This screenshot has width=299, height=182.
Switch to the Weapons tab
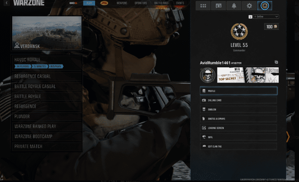(x=122, y=3)
